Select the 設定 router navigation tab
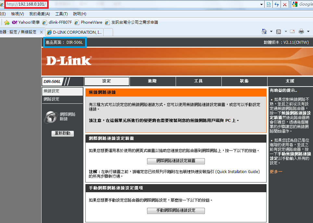This screenshot has width=313, height=223. [107, 81]
